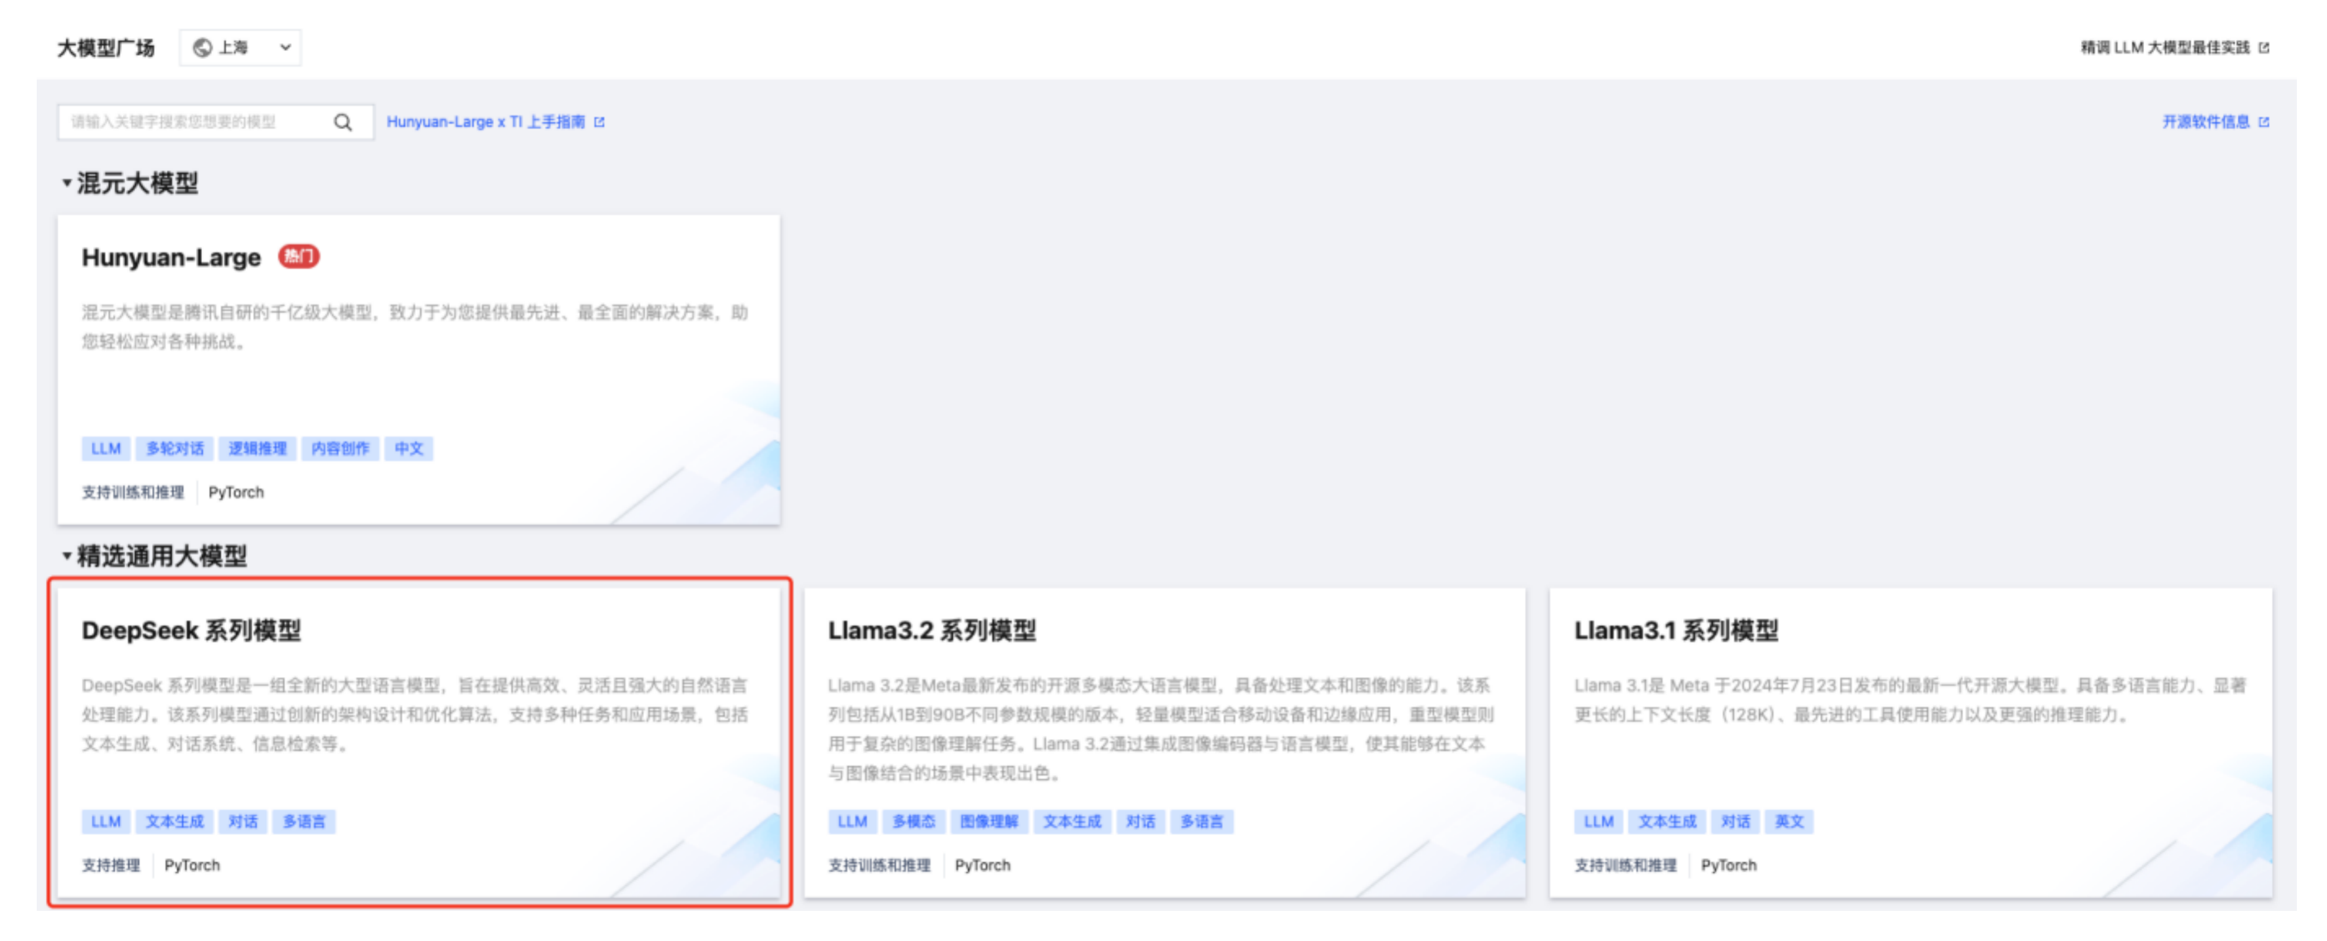Open the Hunyuan-Large x TI 上手指南 link

point(486,122)
